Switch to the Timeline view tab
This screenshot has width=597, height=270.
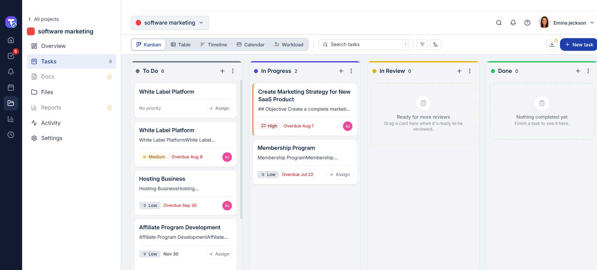click(214, 44)
